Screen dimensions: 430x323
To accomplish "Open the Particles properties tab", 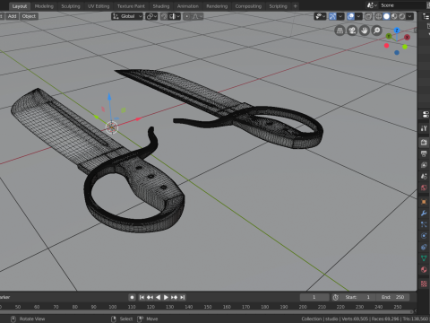I will pyautogui.click(x=424, y=224).
